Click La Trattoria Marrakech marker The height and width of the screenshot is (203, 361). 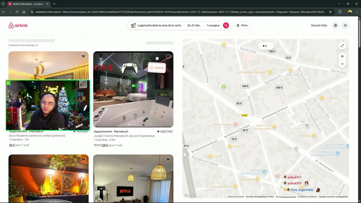tap(235, 186)
